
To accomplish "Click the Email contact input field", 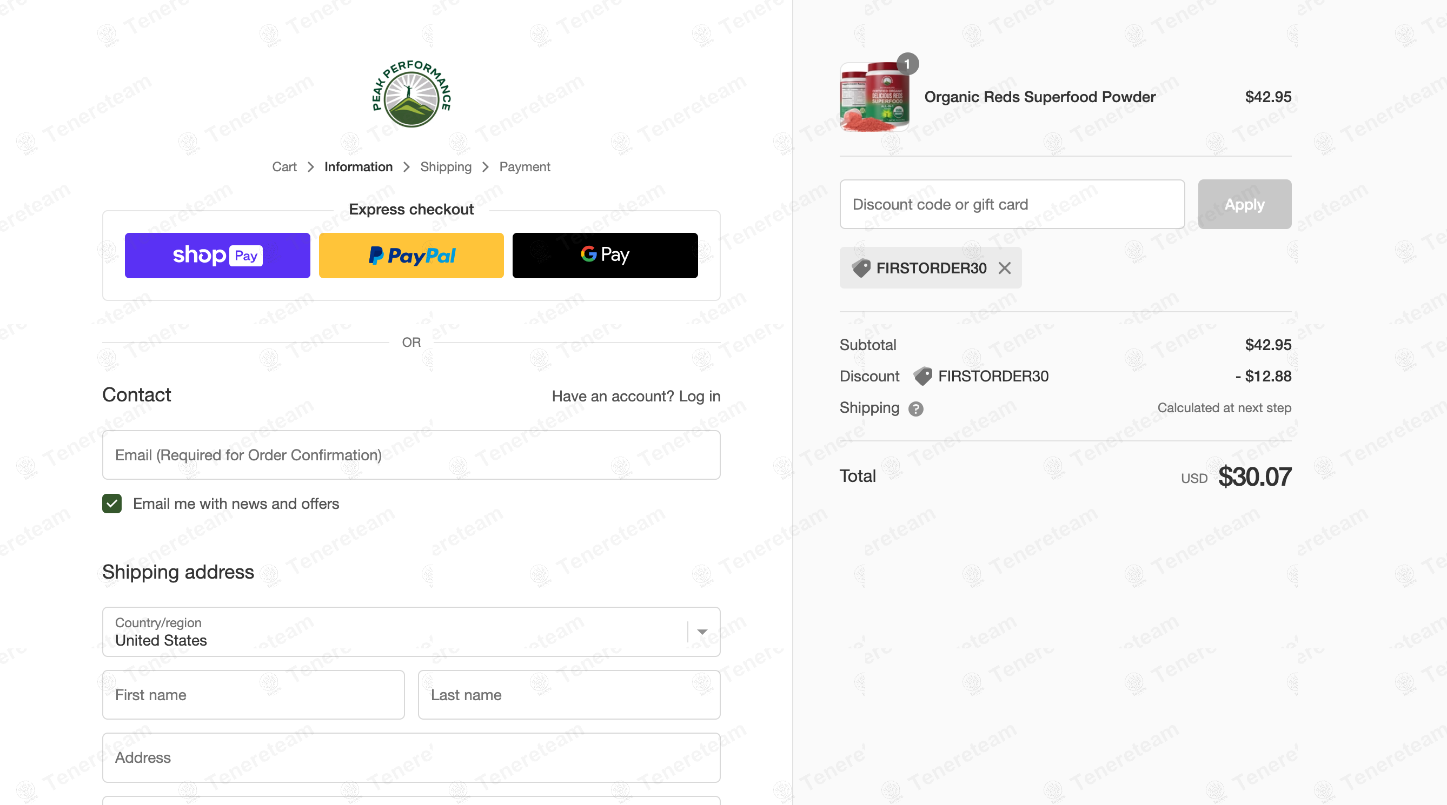I will tap(411, 455).
